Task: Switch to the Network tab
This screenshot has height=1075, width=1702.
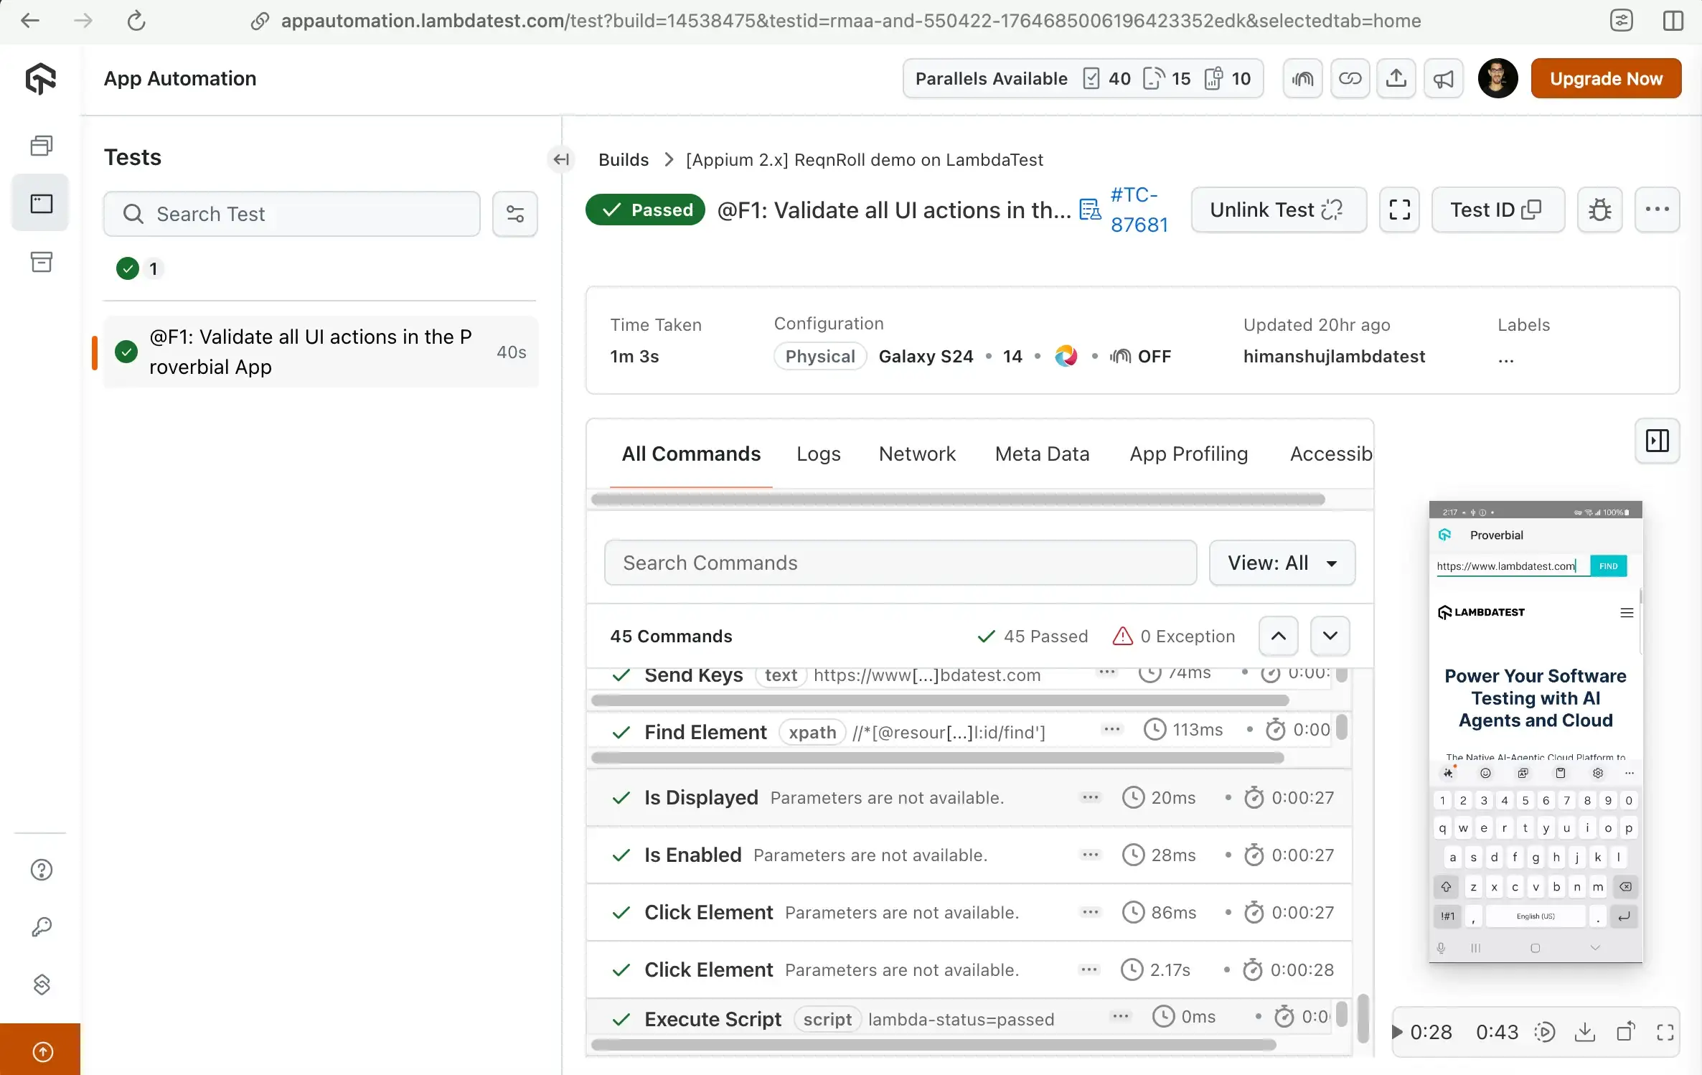Action: pyautogui.click(x=917, y=454)
